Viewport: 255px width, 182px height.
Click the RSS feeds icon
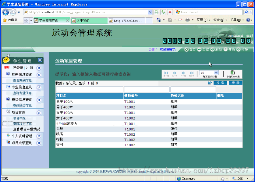click(x=170, y=20)
